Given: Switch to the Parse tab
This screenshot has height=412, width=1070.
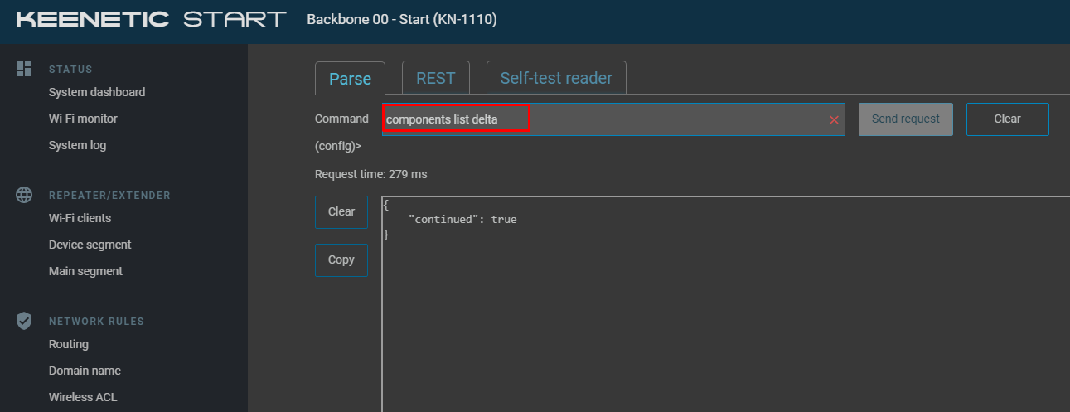Looking at the screenshot, I should (x=350, y=78).
